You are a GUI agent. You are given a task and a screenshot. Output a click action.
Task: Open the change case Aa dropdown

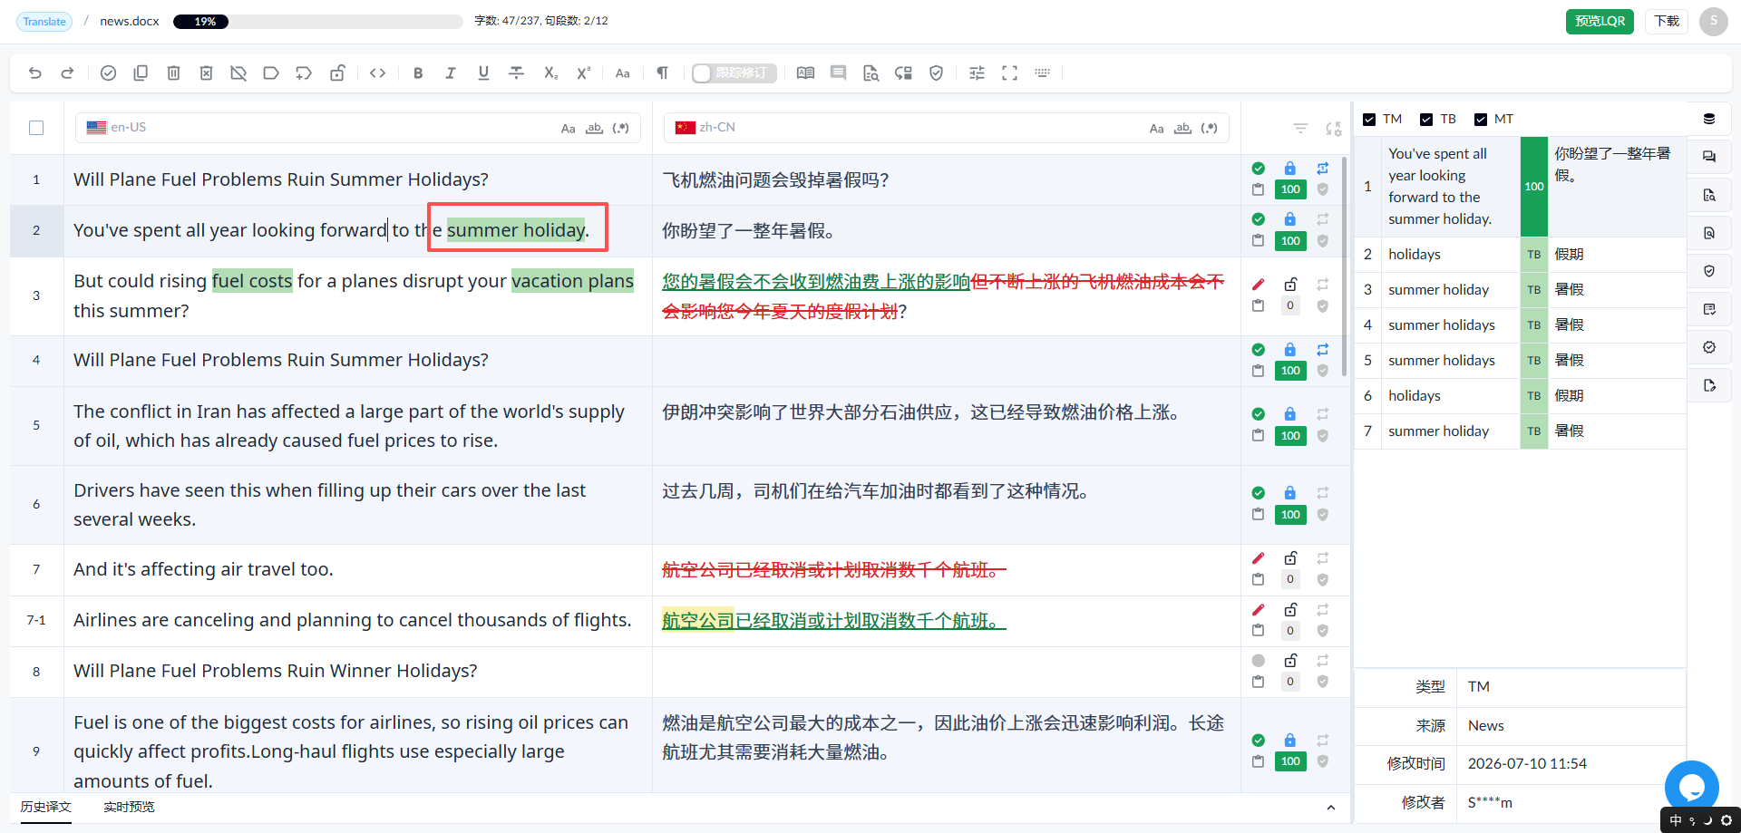tap(622, 73)
